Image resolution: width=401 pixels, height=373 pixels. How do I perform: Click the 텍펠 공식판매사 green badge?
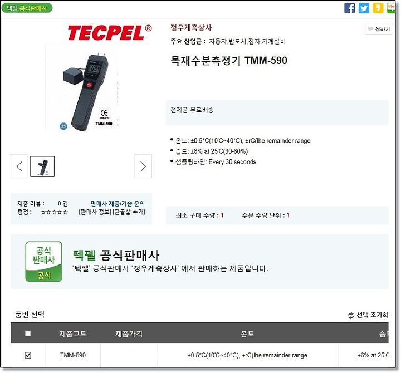pyautogui.click(x=27, y=8)
